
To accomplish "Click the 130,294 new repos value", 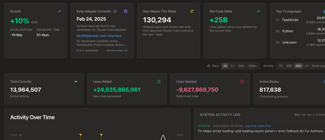I will point(157,20).
